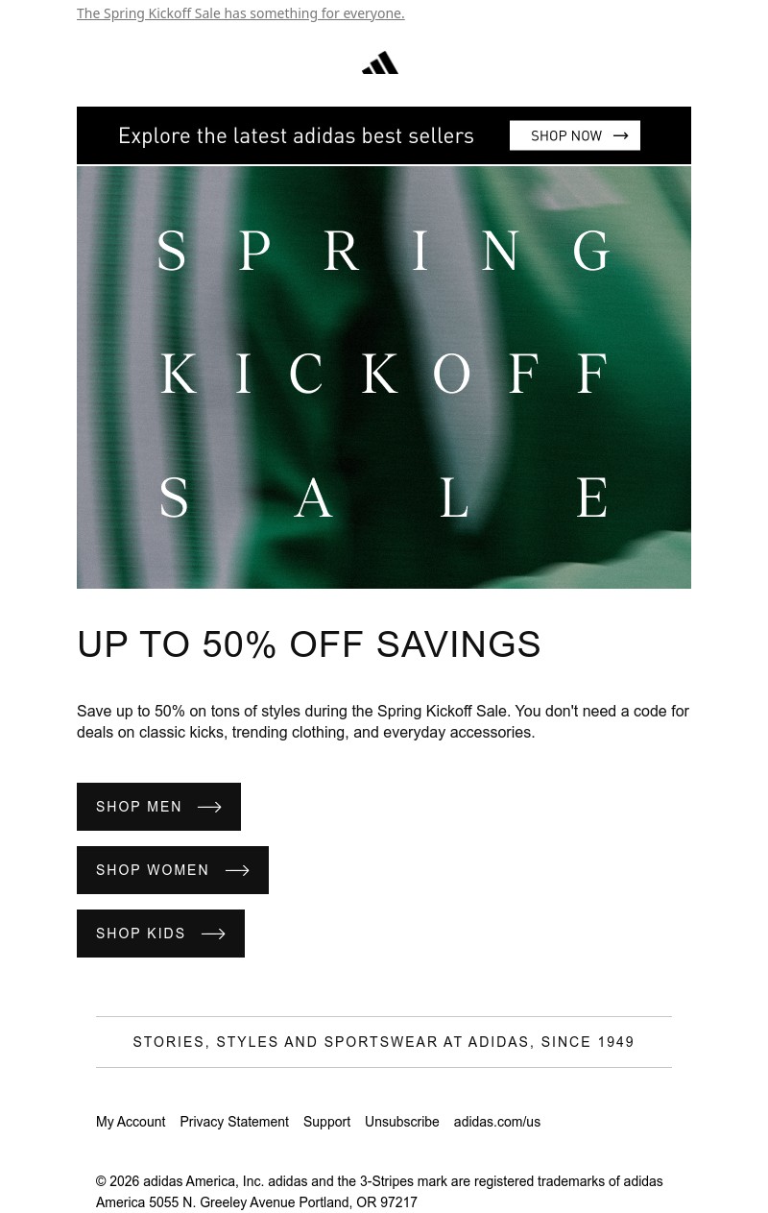Open My Account from the footer
This screenshot has width=768, height=1213.
click(x=131, y=1122)
